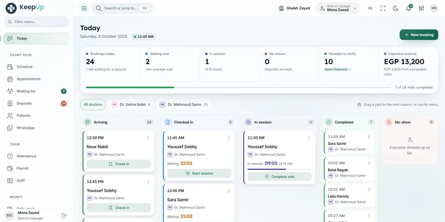Filter by Dr. Salma Nabil
The height and width of the screenshot is (222, 445).
tap(131, 104)
